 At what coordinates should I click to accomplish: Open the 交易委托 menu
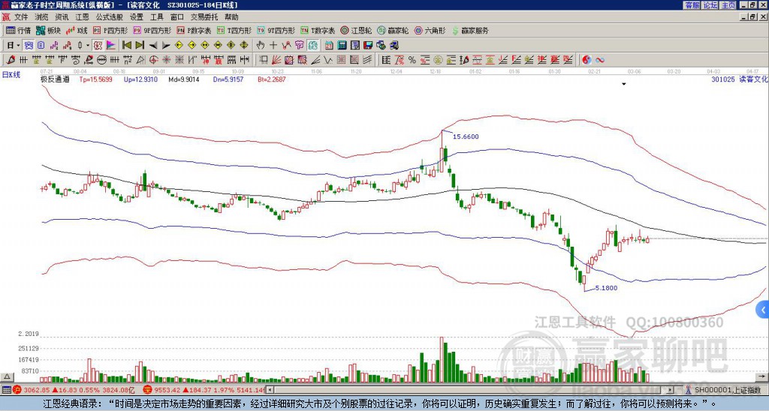tap(204, 17)
